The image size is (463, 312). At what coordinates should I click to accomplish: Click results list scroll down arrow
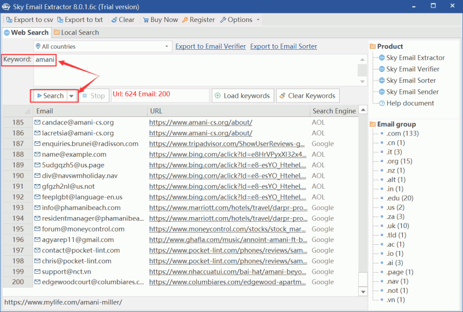tap(363, 292)
